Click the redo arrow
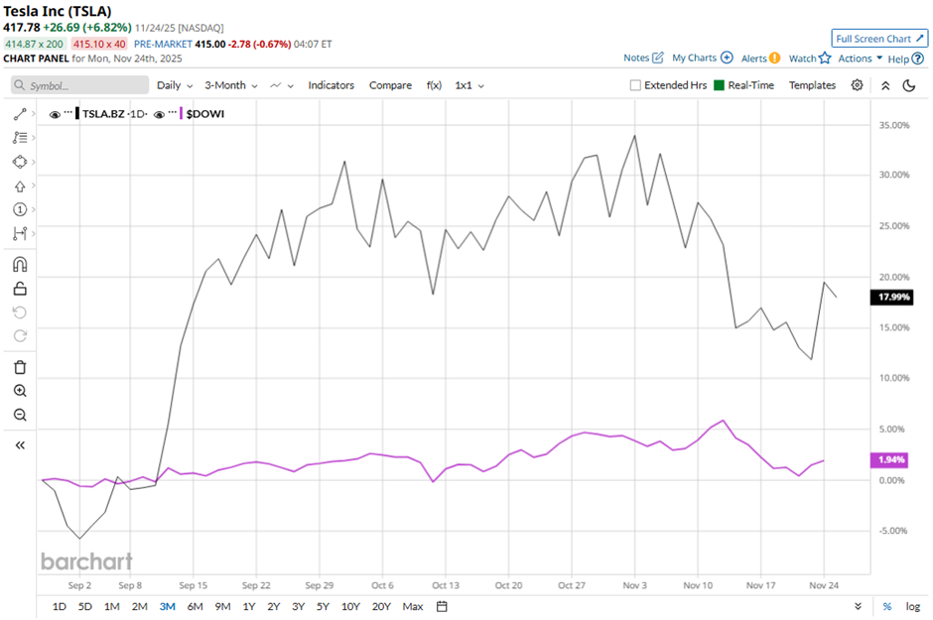 tap(20, 336)
